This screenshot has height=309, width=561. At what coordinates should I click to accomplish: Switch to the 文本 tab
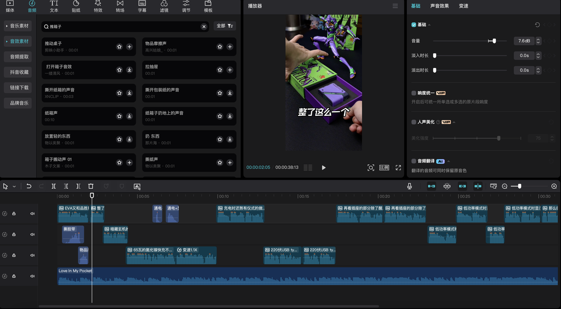click(54, 6)
